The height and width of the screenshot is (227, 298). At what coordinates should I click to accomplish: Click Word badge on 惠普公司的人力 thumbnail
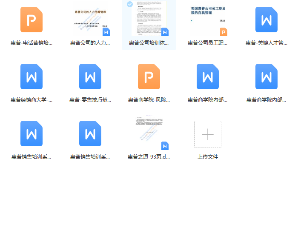pyautogui.click(x=106, y=32)
